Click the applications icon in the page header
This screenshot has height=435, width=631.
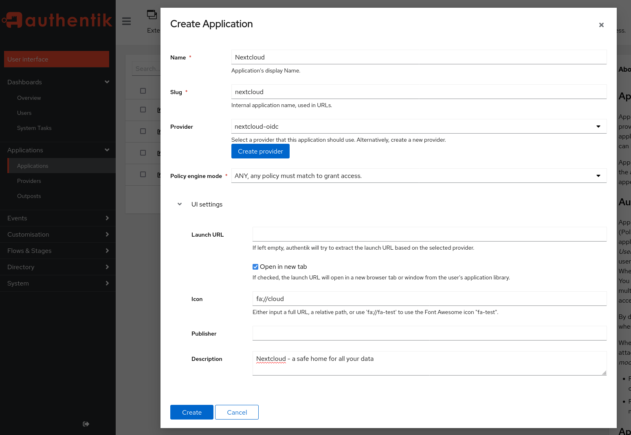(x=152, y=15)
